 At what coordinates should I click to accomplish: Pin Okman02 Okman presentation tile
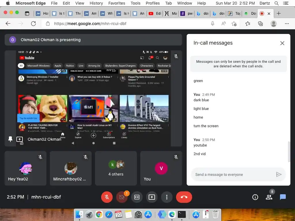[10, 139]
